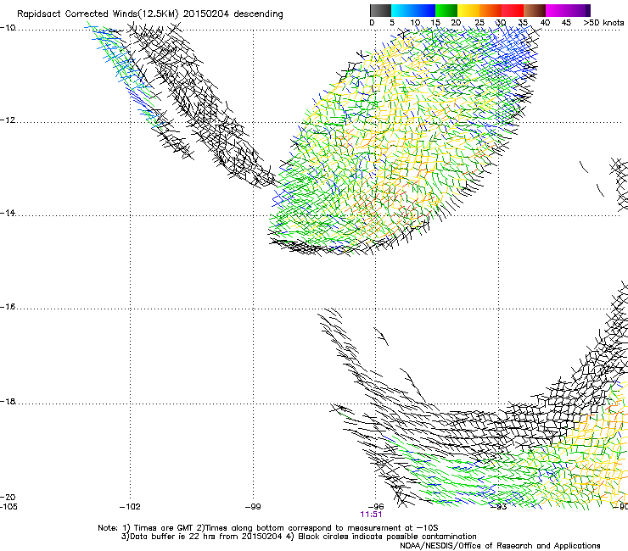The width and height of the screenshot is (628, 551).
Task: Click the '-93' longitude axis label
Action: 499,507
